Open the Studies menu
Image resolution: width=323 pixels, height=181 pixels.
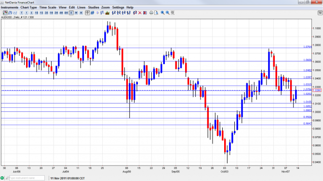(94, 7)
